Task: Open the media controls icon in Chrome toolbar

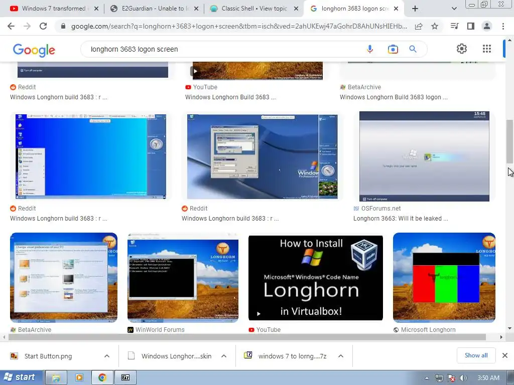Action: 455,26
